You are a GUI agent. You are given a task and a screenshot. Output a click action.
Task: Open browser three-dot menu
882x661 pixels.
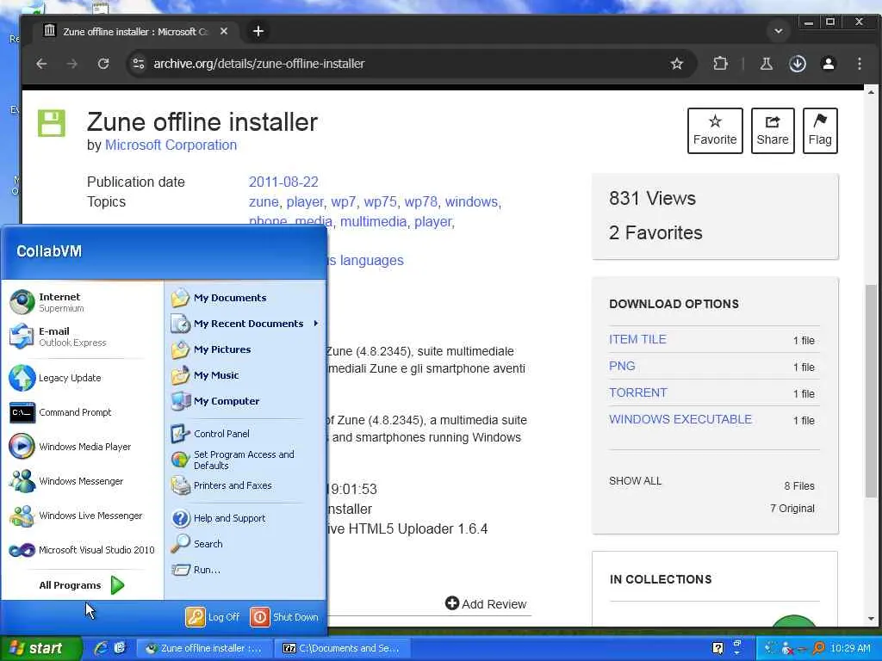(x=860, y=64)
